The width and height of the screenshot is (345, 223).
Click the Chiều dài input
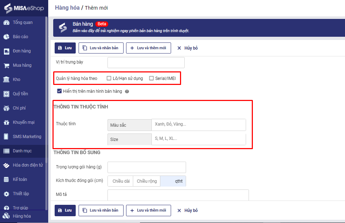[x=121, y=181]
